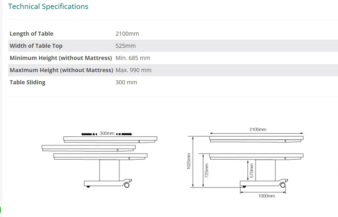This screenshot has height=217, width=338.
Task: Click the 2100mm dimension label in diagram
Action: 257,129
